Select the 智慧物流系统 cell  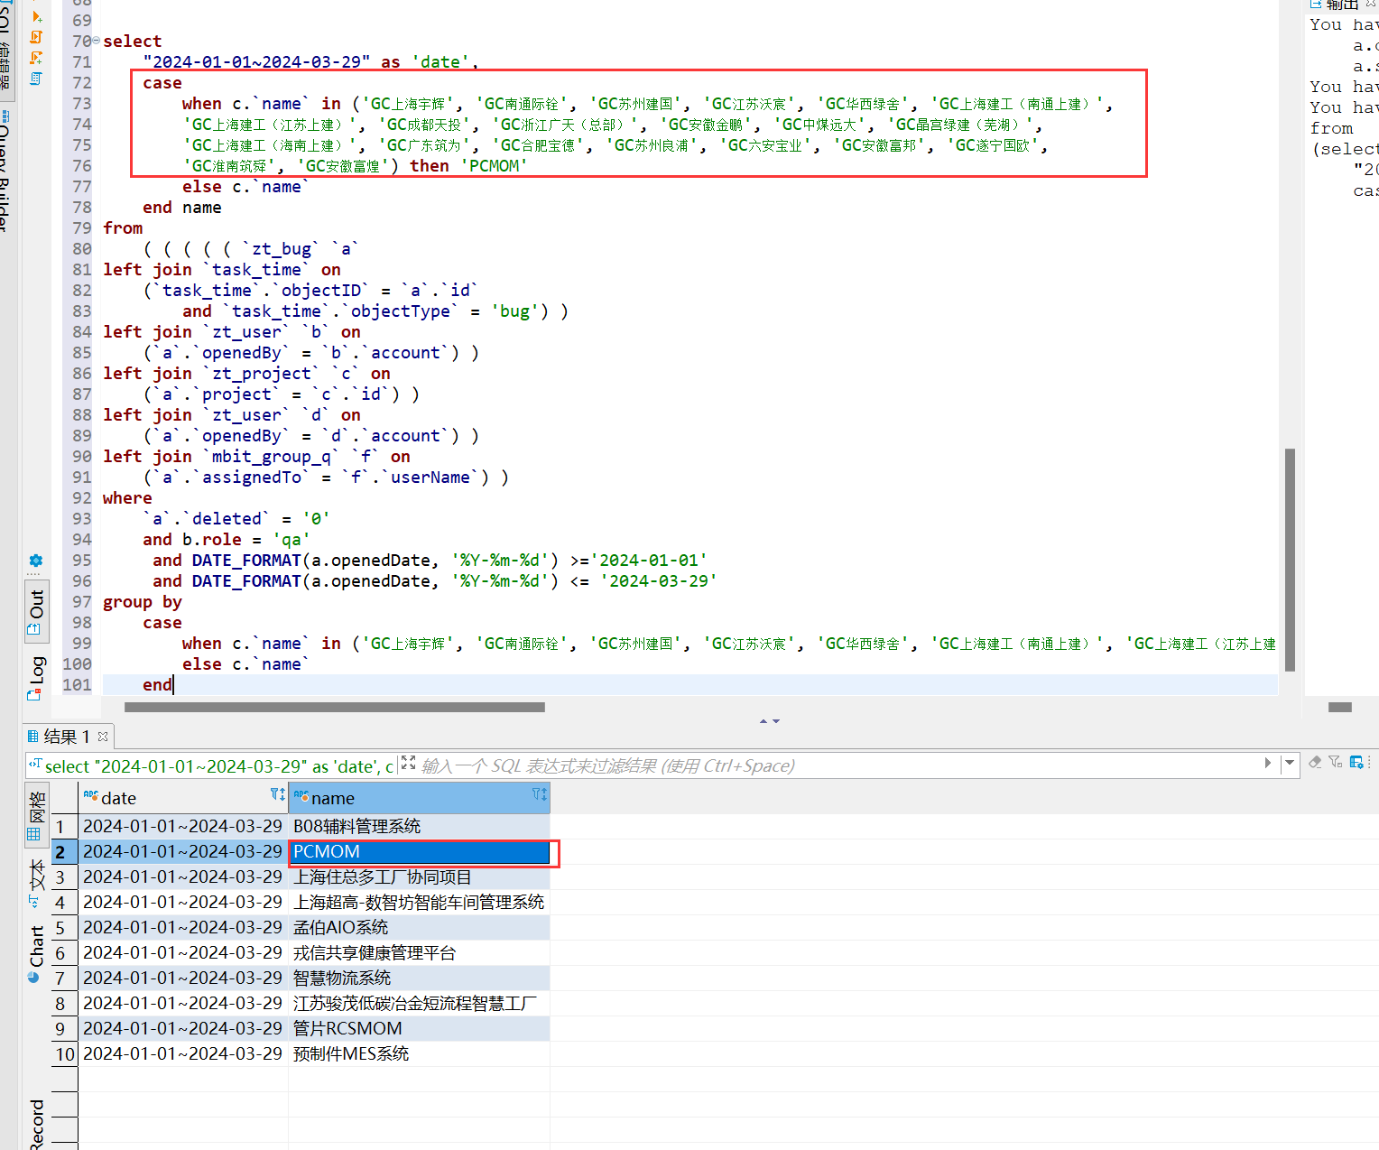click(x=419, y=978)
